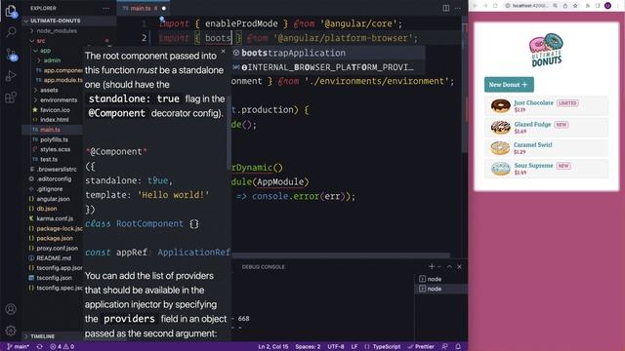Open the Accounts menu icon
This screenshot has height=351, width=625.
[11, 309]
